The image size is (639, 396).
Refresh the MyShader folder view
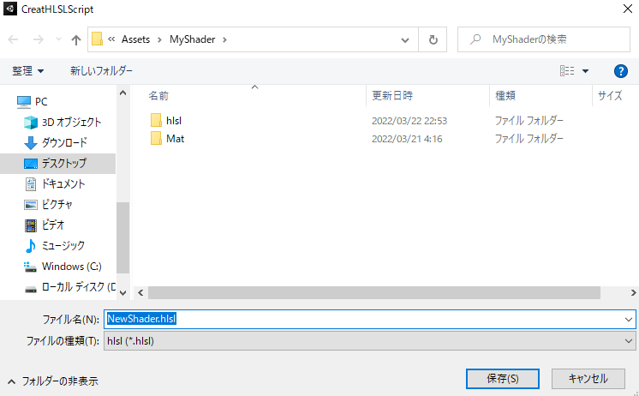point(433,39)
